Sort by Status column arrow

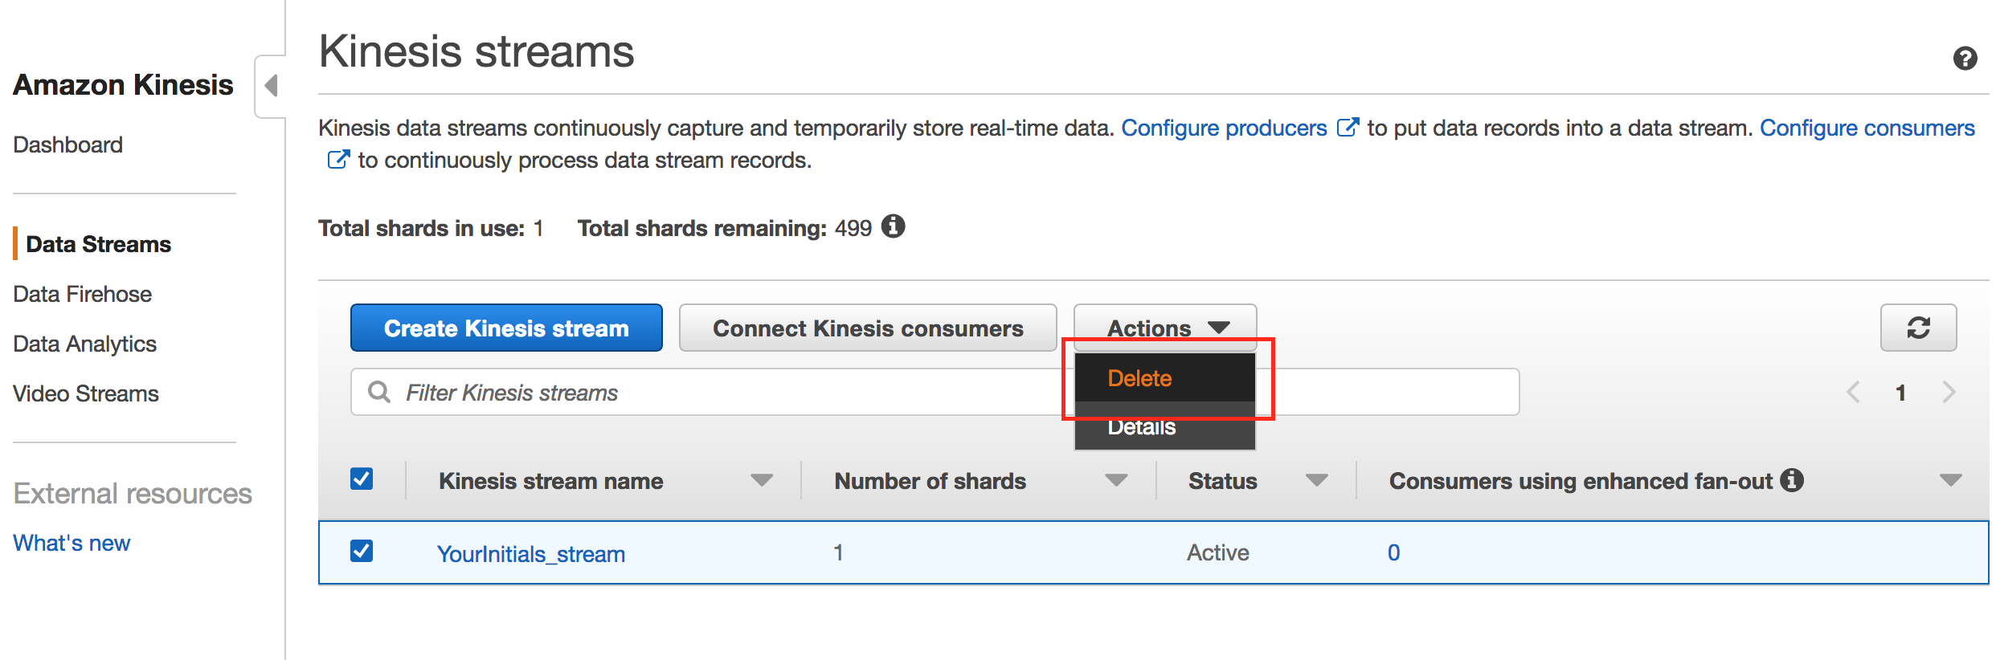tap(1316, 480)
